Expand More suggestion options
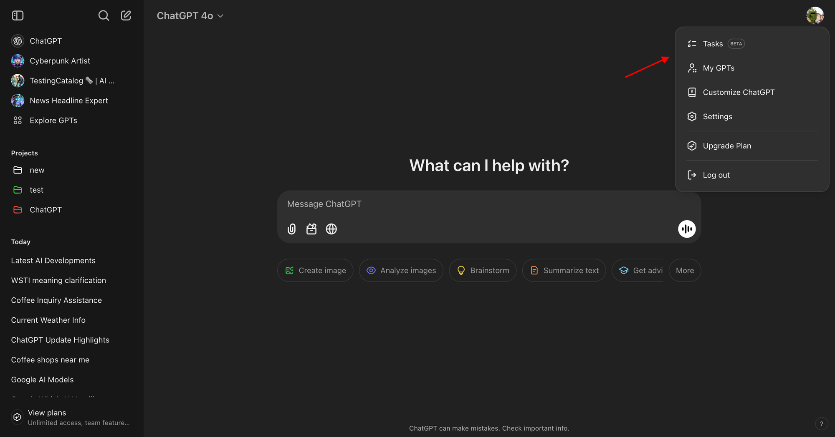Viewport: 835px width, 437px height. pos(685,270)
